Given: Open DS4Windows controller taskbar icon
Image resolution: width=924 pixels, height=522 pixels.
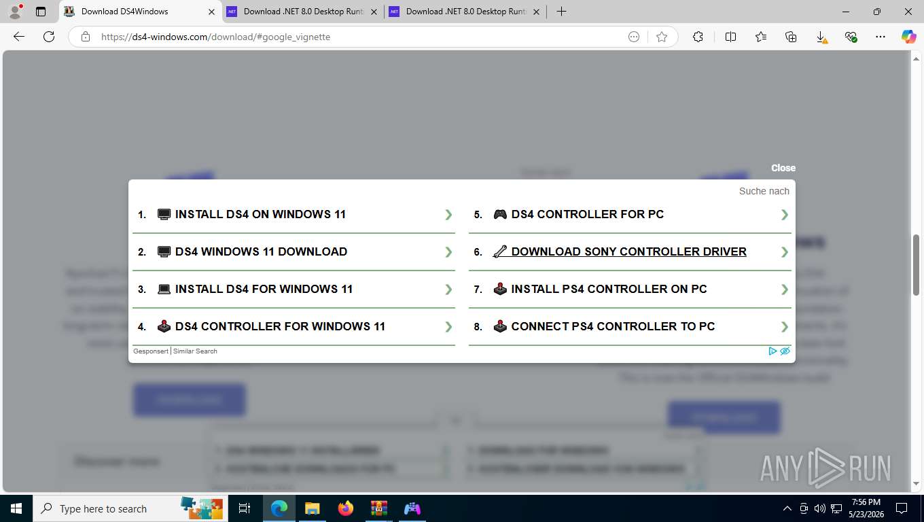Looking at the screenshot, I should coord(412,508).
